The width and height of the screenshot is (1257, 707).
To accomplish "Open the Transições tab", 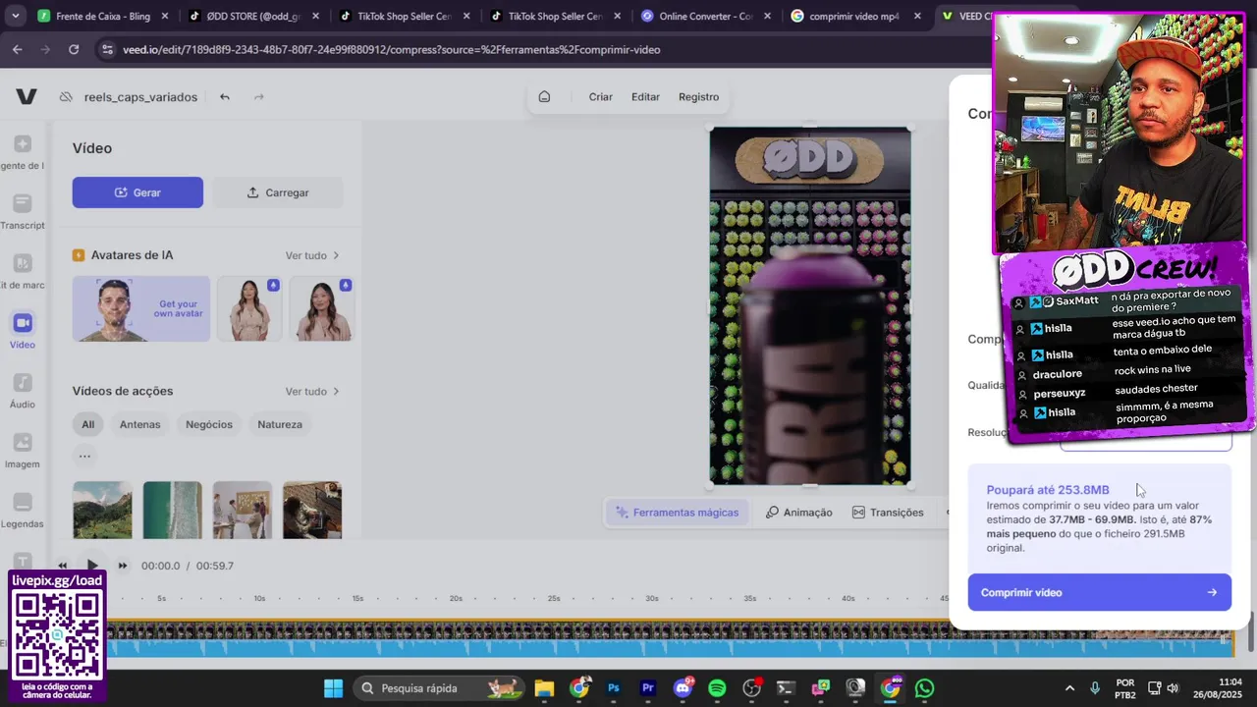I will 888,513.
